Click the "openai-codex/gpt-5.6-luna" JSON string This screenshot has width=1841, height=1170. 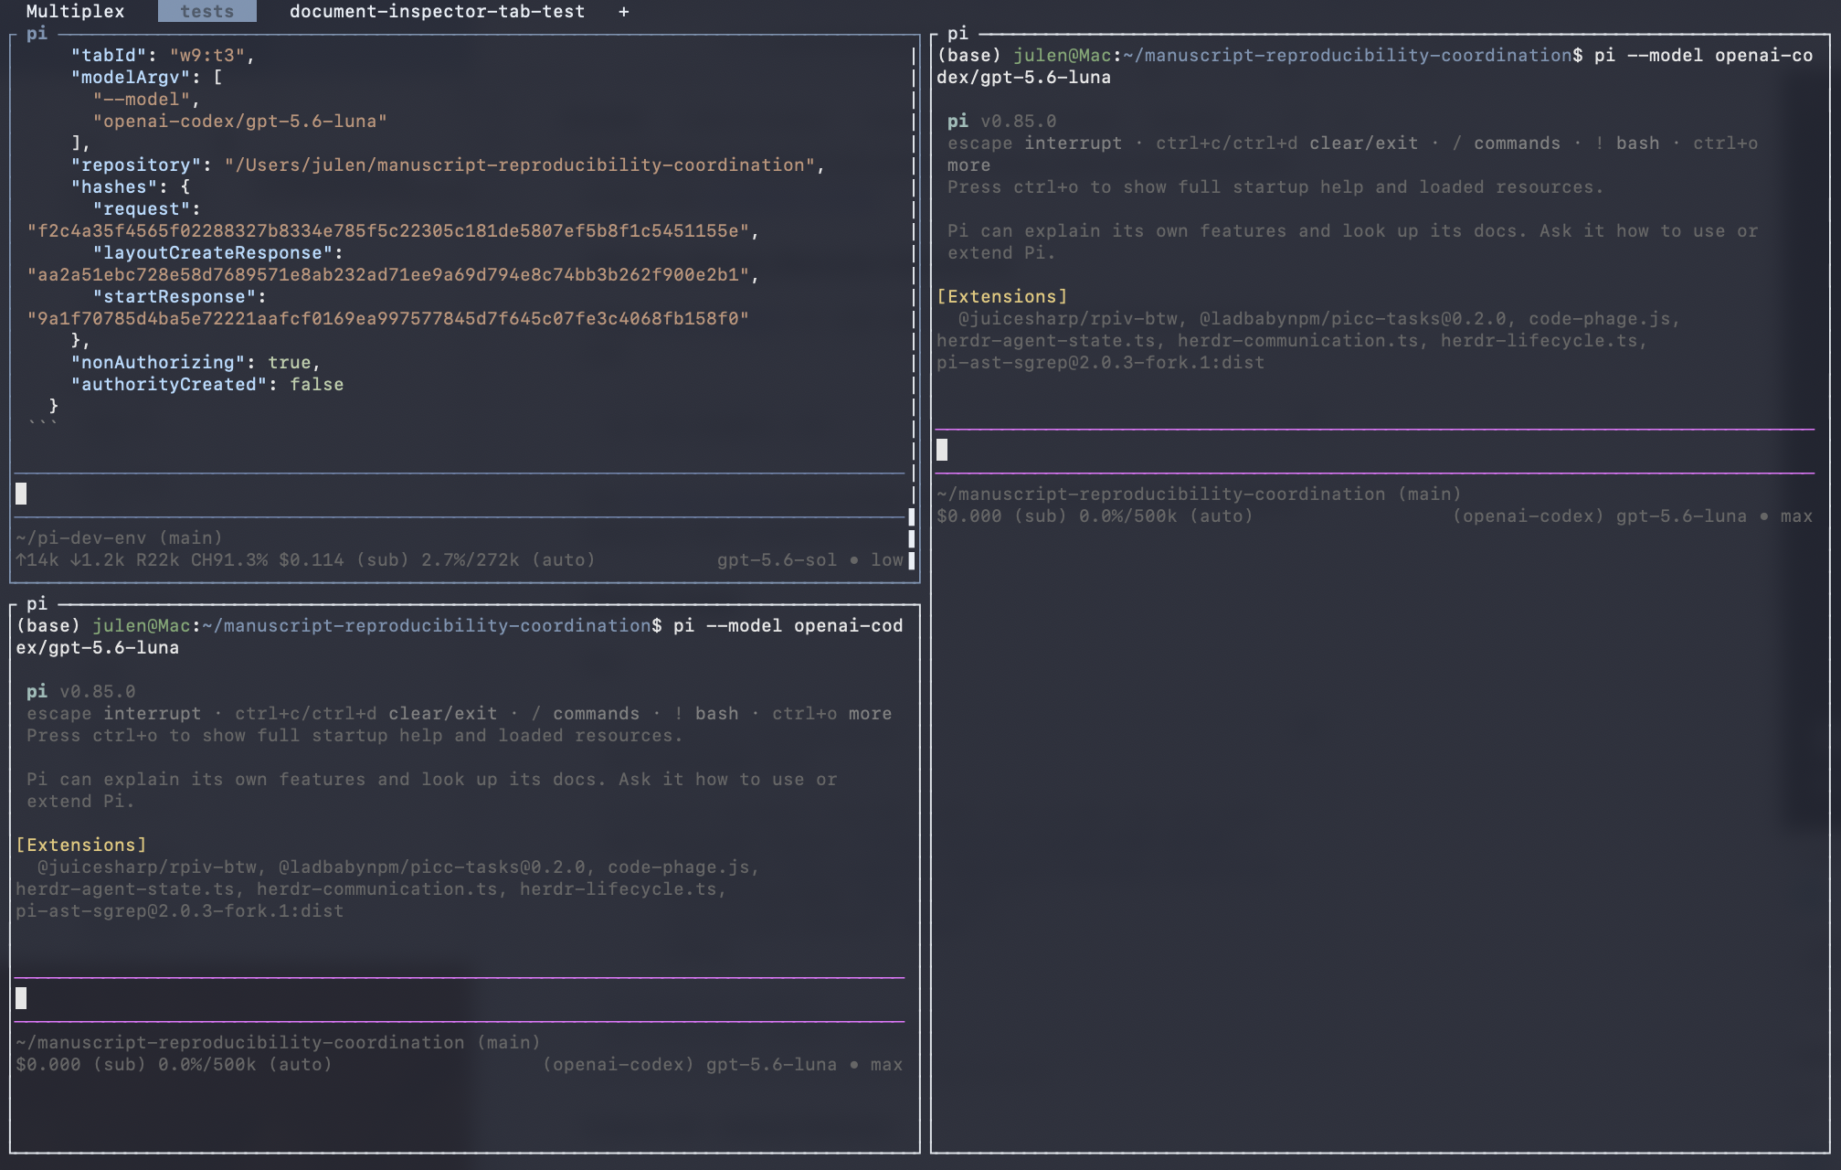(239, 122)
